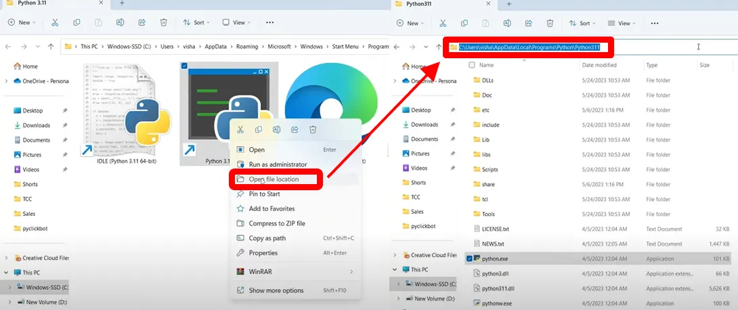Click the Delete trash icon in context menu

(313, 130)
